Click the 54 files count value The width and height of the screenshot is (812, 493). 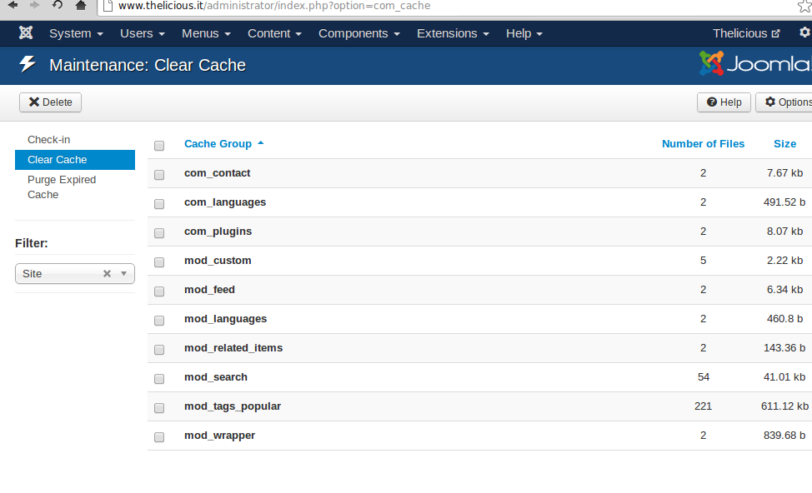703,377
